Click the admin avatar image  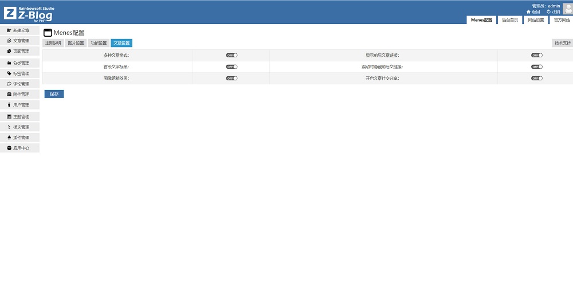tap(567, 8)
